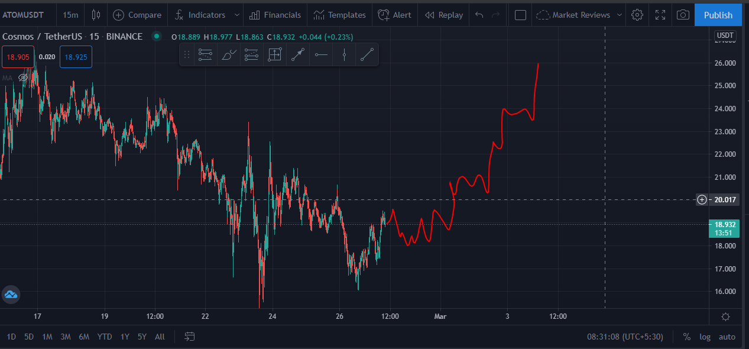749x349 pixels.
Task: Open indicator Templates
Action: (340, 15)
